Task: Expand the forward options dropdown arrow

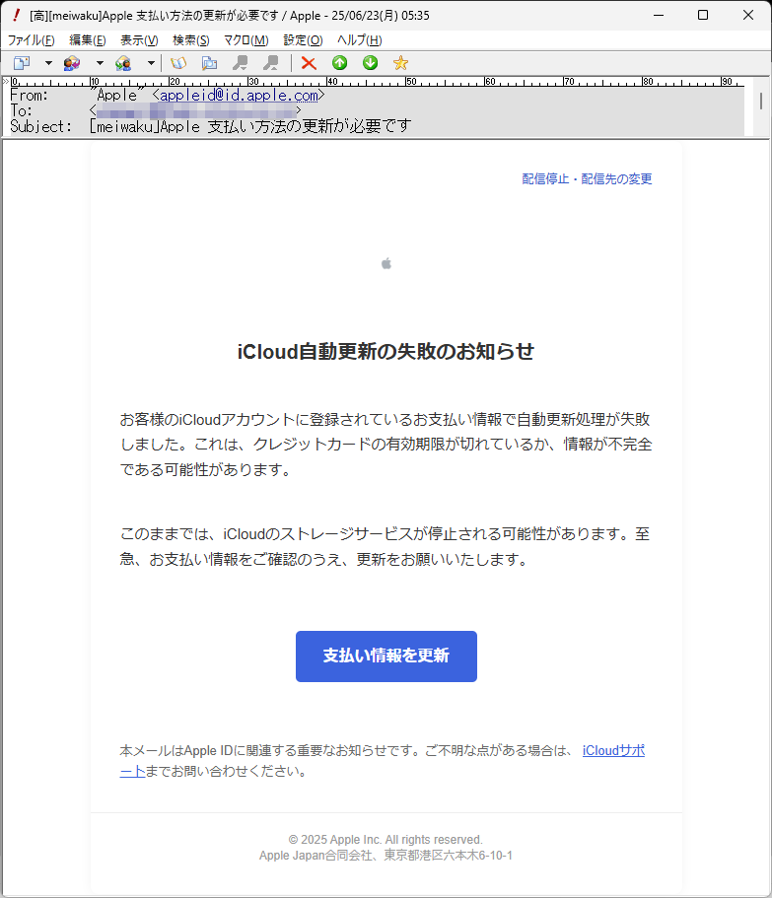Action: 151,63
